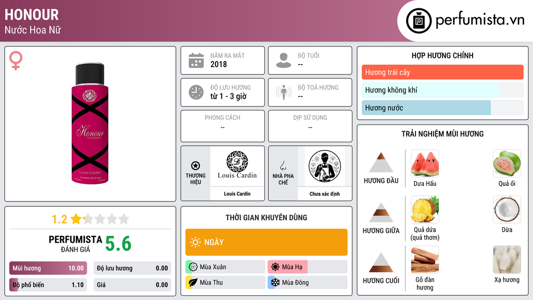The height and width of the screenshot is (300, 533).
Task: Click the pink female gender symbol
Action: (16, 60)
